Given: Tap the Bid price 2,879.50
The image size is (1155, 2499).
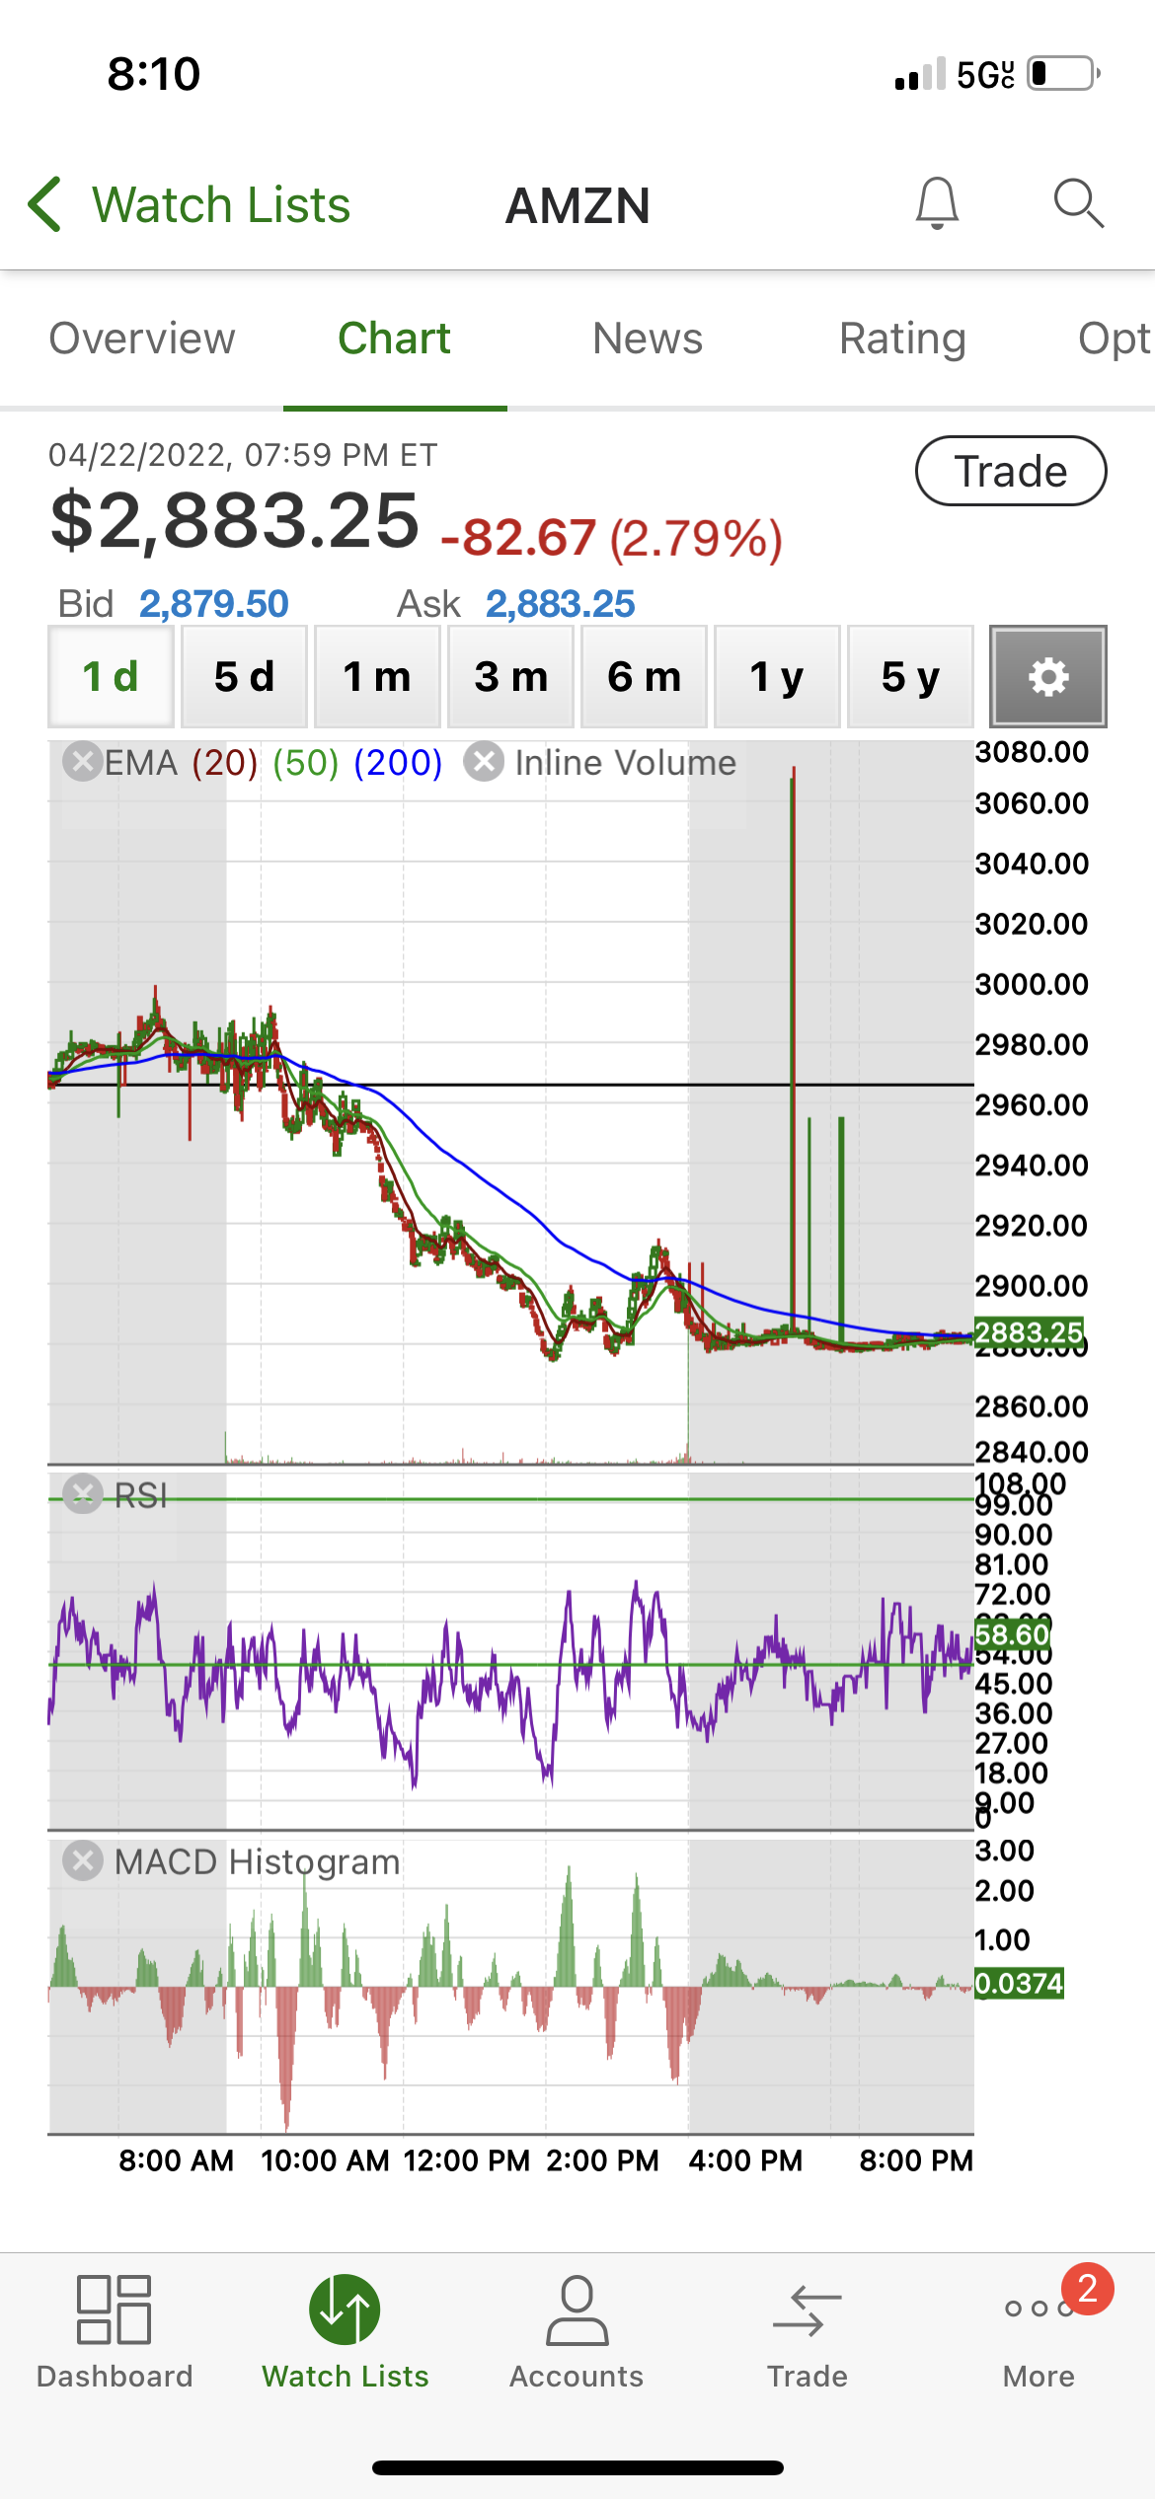Looking at the screenshot, I should [x=214, y=604].
